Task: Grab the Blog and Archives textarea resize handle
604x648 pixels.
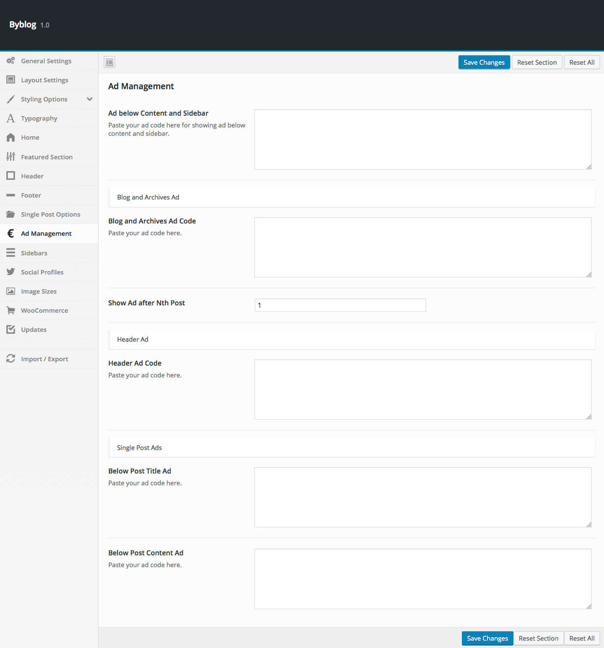Action: [588, 274]
